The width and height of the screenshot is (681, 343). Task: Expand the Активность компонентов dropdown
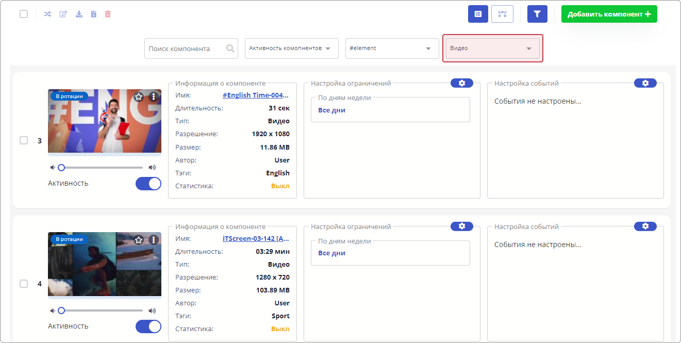(x=291, y=48)
